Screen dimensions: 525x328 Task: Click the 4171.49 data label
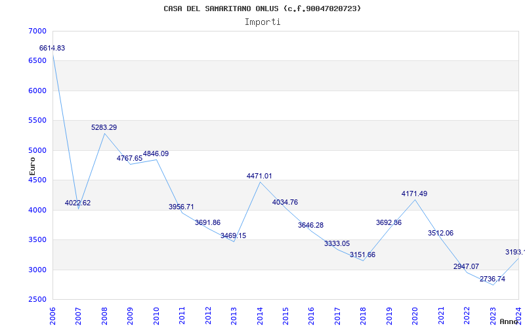(415, 194)
